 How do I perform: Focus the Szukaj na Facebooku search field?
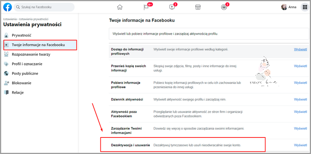pos(44,7)
